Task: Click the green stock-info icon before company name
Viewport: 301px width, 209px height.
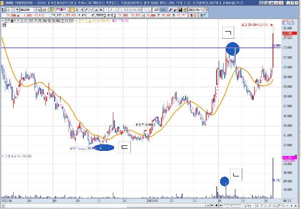Action: point(52,10)
